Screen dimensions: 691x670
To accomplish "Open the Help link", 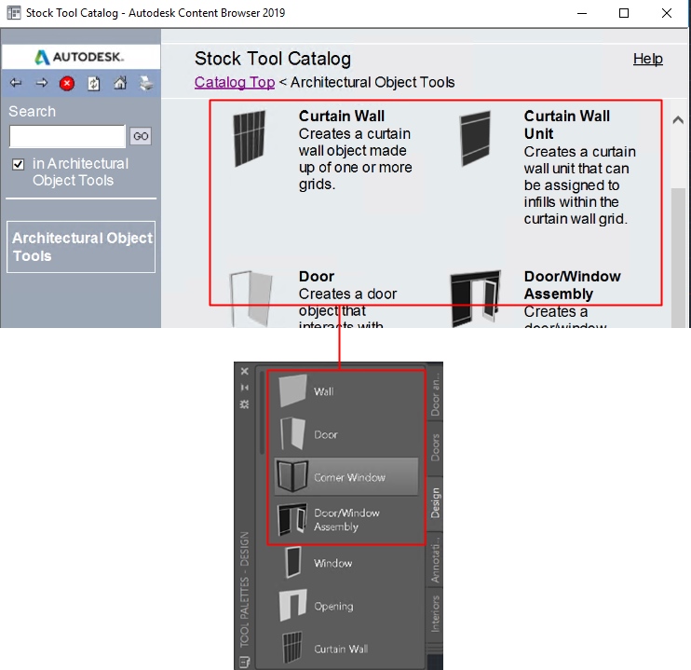I will pyautogui.click(x=648, y=59).
